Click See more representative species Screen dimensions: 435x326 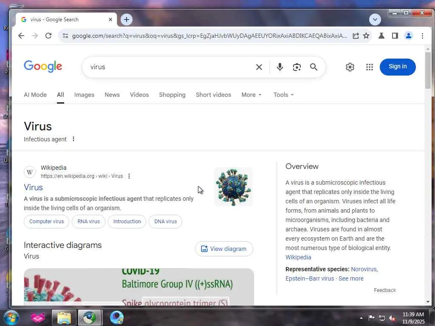point(351,278)
